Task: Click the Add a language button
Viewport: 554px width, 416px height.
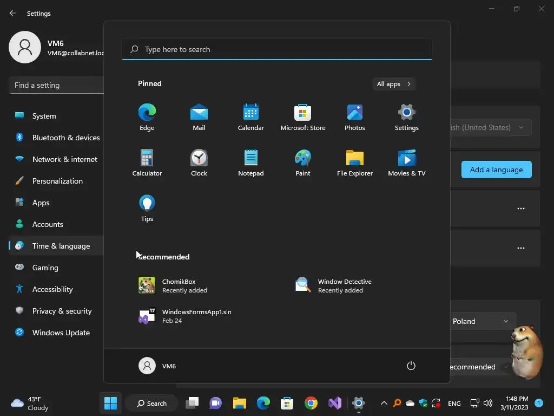Action: [x=497, y=170]
